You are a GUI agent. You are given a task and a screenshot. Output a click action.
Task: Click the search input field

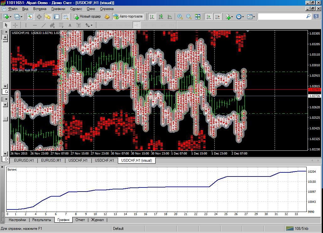click(282, 17)
